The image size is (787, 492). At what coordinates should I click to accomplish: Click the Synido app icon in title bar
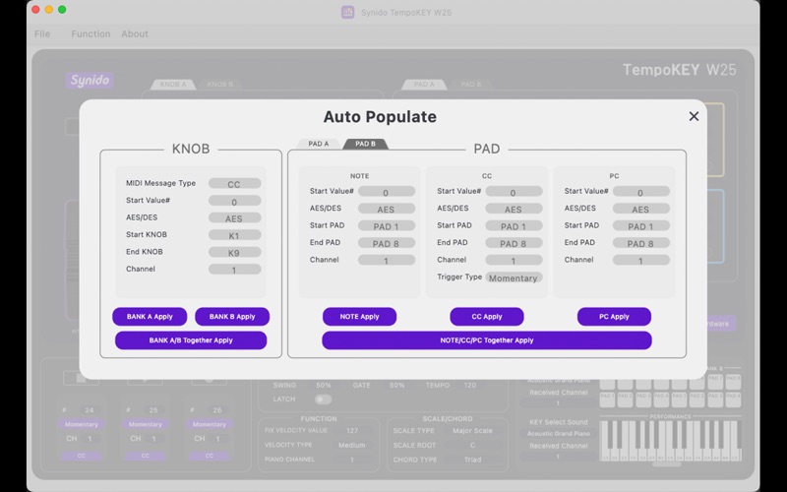point(348,12)
